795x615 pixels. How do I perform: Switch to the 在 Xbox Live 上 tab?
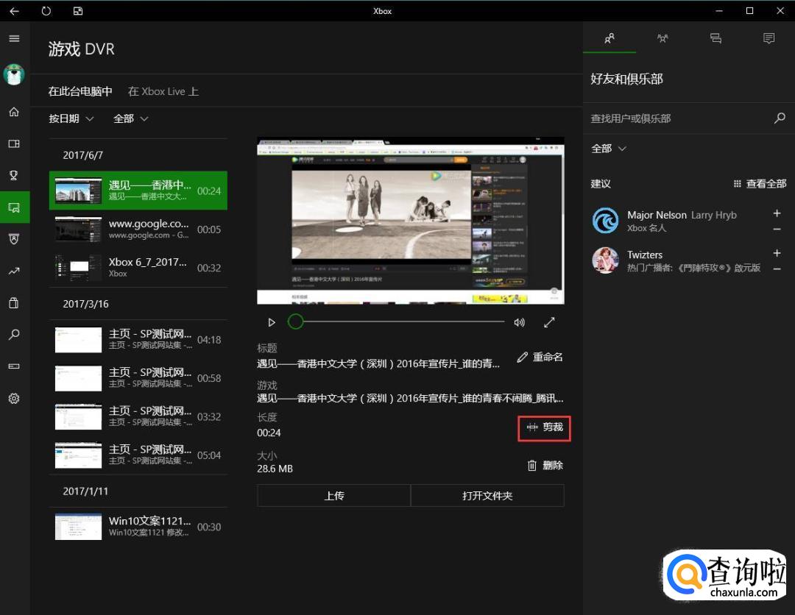point(163,91)
